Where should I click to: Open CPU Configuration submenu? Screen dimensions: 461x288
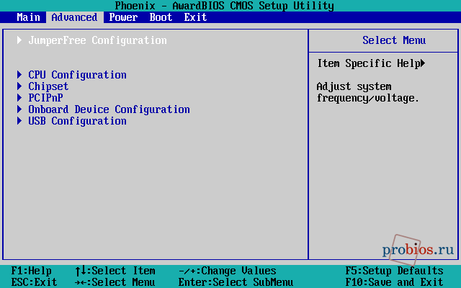(77, 75)
